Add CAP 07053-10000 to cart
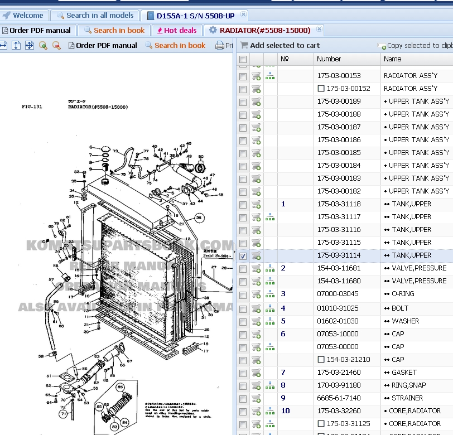The image size is (453, 435). 256,334
